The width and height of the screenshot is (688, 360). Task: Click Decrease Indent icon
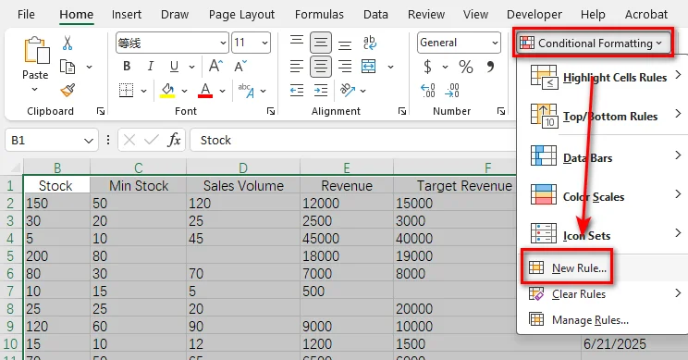[x=297, y=91]
